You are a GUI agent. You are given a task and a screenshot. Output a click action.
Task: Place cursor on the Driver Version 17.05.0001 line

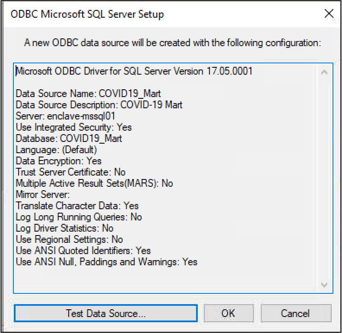(134, 71)
